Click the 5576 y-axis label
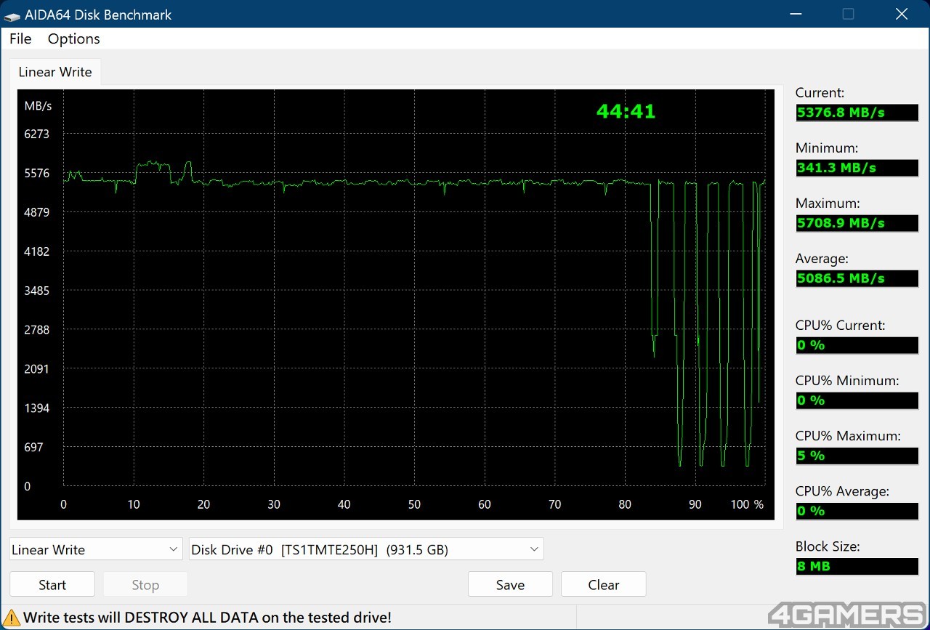 (37, 173)
